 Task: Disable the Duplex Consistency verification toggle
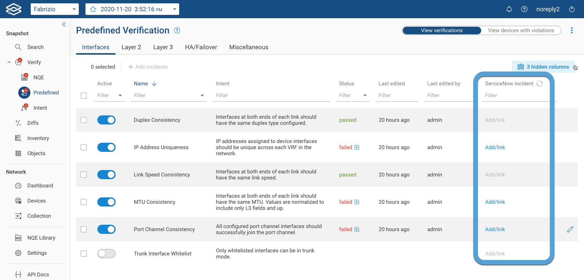tap(106, 120)
